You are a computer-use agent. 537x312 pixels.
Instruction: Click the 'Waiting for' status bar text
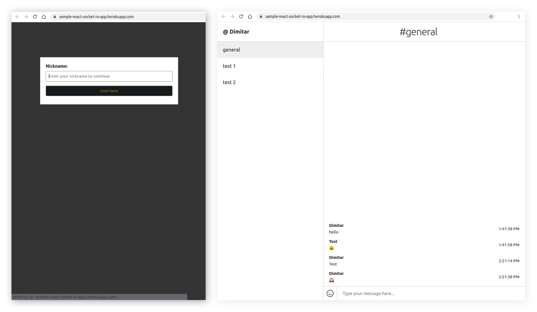(66, 297)
